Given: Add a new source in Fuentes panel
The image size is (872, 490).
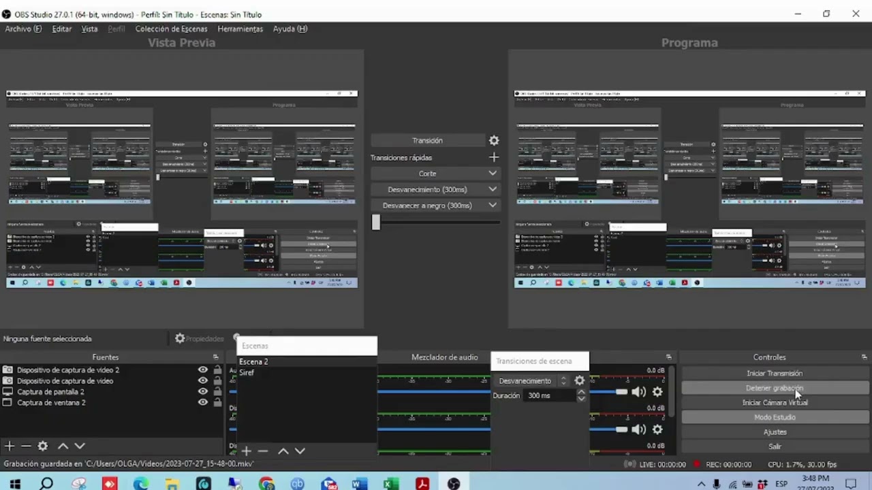Looking at the screenshot, I should (x=10, y=446).
